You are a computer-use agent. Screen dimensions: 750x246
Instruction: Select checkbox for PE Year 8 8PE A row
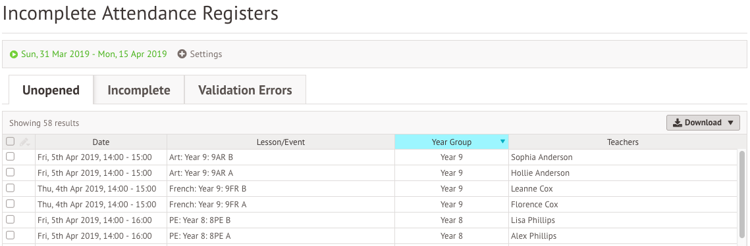10,235
